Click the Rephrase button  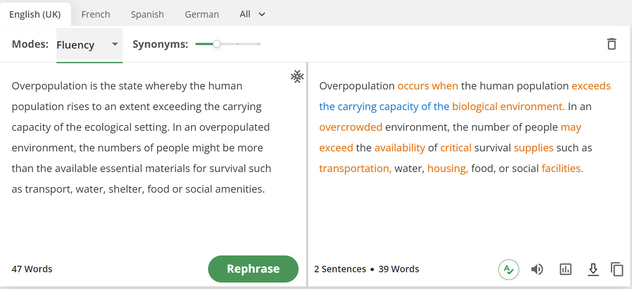coord(253,269)
